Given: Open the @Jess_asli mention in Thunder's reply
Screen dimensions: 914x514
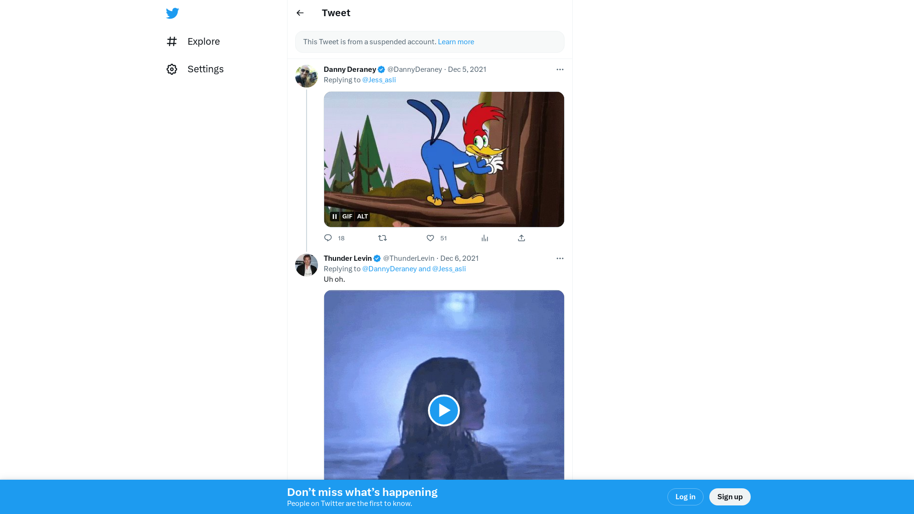Looking at the screenshot, I should [x=449, y=269].
